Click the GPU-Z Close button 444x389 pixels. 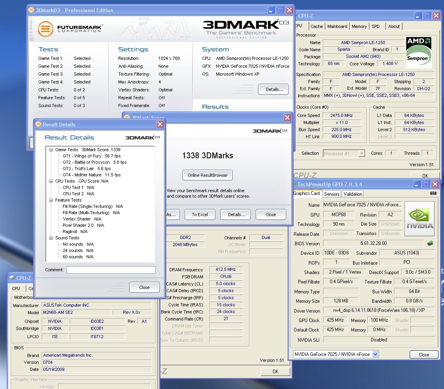point(424,354)
